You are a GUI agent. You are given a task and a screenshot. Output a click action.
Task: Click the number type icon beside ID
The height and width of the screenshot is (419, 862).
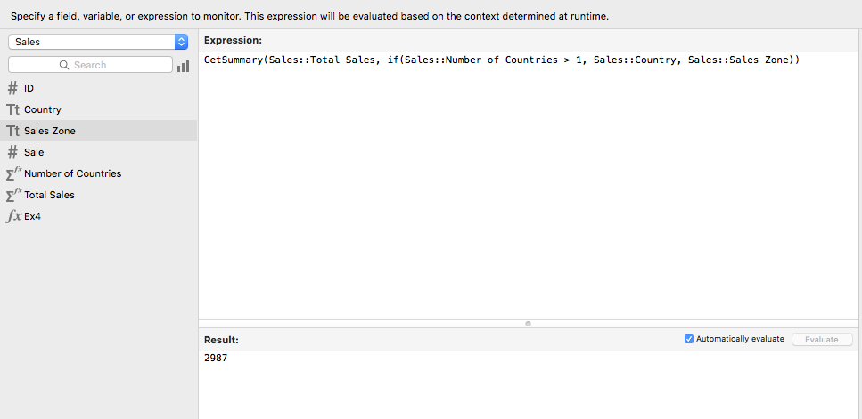[x=12, y=88]
